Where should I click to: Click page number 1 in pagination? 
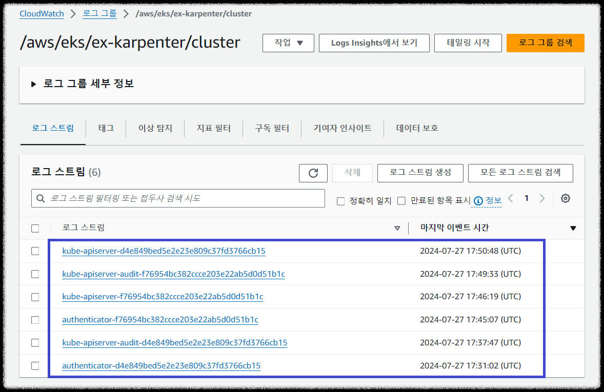(526, 198)
